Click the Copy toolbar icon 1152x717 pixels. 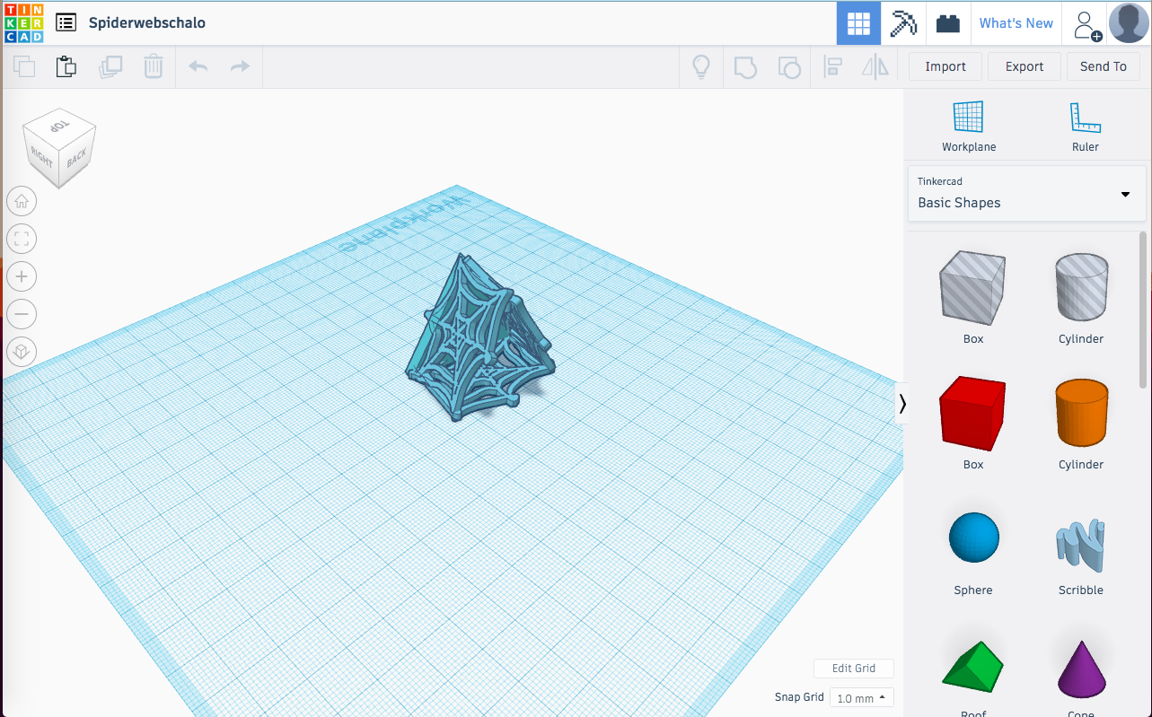(x=24, y=66)
